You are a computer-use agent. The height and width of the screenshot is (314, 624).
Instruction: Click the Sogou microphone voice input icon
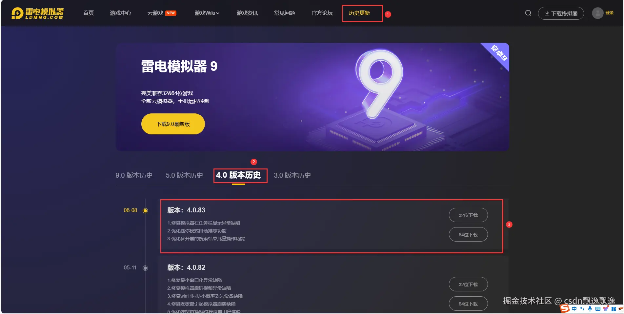coord(590,309)
